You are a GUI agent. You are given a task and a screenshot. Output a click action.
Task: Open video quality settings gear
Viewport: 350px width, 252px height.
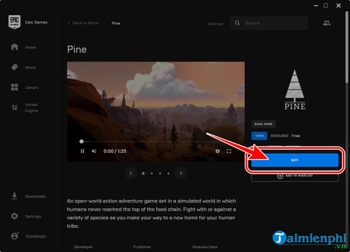[x=217, y=151]
